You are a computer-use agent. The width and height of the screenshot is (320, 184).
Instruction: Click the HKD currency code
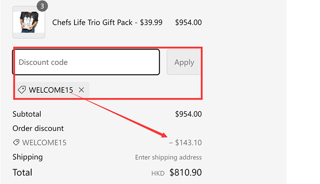158,174
